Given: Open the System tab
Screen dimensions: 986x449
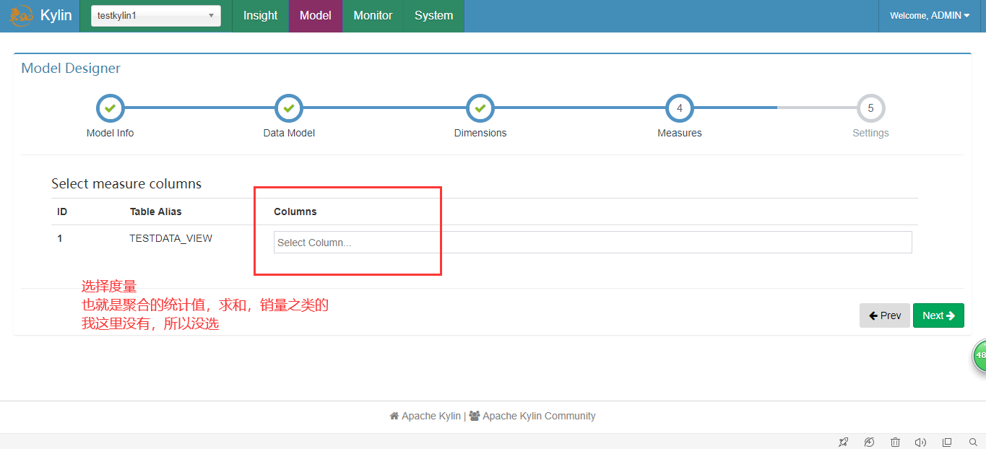Looking at the screenshot, I should coord(433,16).
